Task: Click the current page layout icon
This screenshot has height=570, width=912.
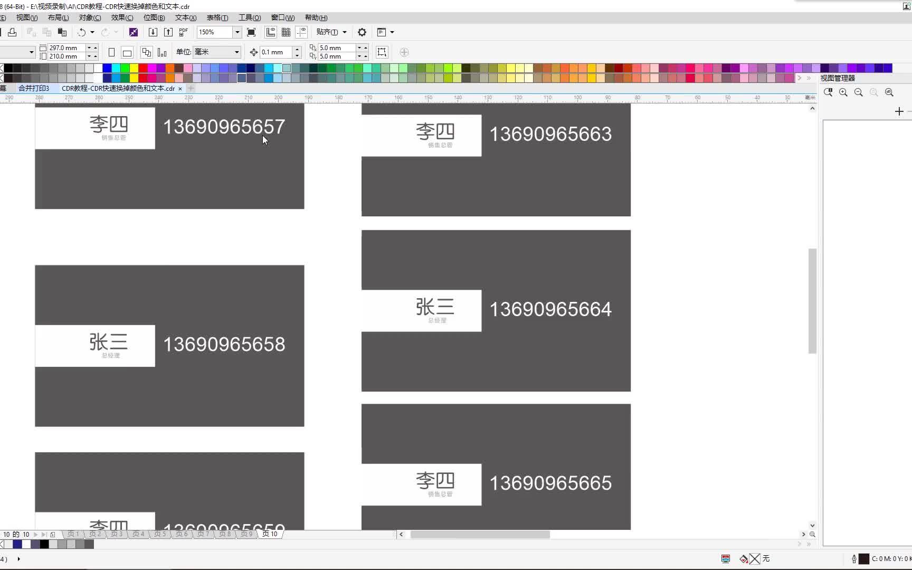Action: pyautogui.click(x=162, y=52)
